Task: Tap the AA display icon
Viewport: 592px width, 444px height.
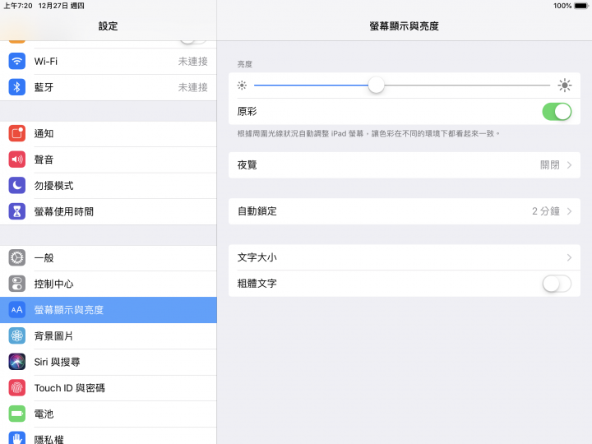Action: click(x=17, y=310)
